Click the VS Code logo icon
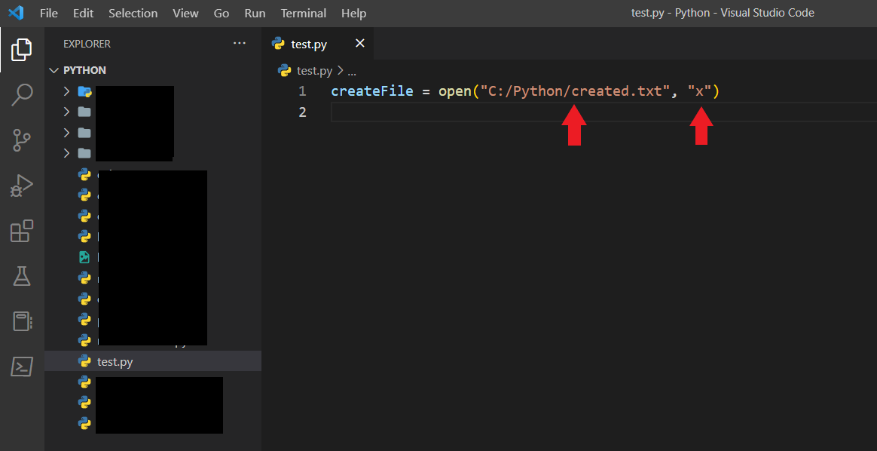 click(x=17, y=13)
